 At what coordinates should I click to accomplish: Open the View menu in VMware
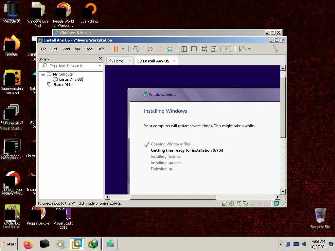[x=66, y=49]
